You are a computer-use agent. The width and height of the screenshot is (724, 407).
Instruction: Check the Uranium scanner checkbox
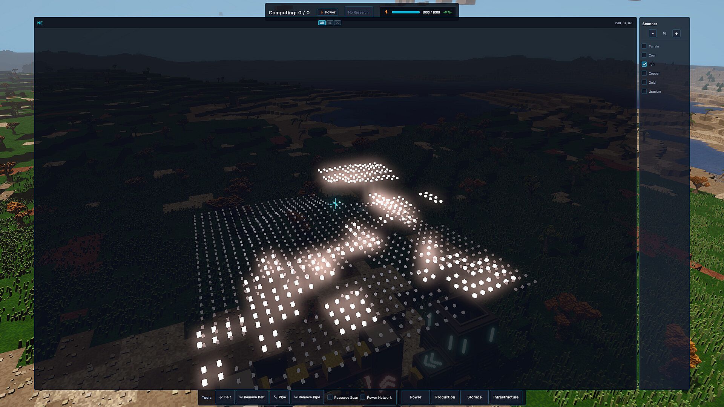644,92
